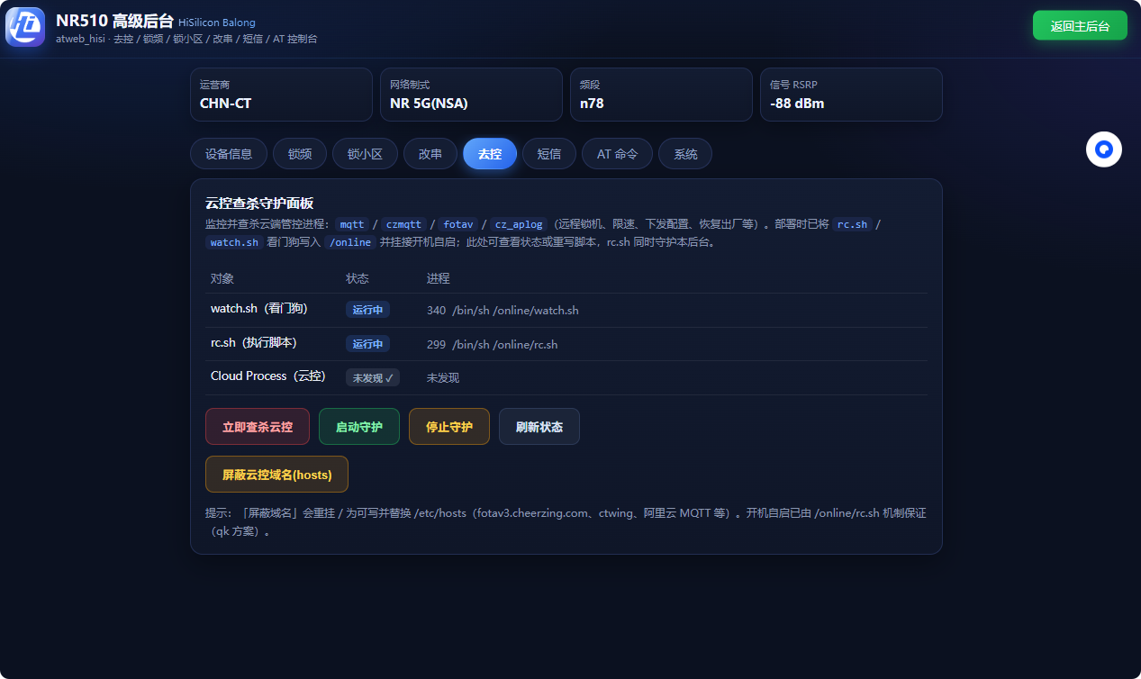This screenshot has height=679, width=1141.
Task: Click the fotav code tag
Action: point(459,224)
